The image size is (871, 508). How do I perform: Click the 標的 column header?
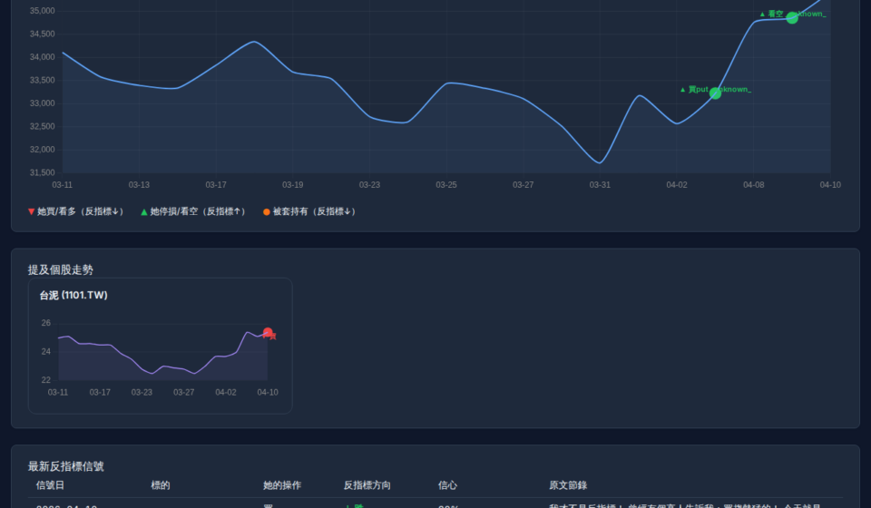161,485
